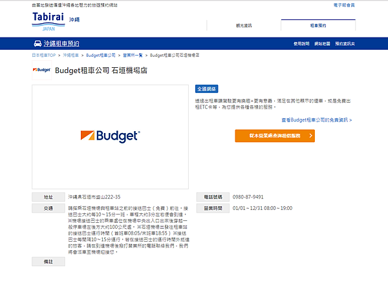388x283 pixels.
Task: Open the 預約資訊 link in the blue bar
Action: tap(345, 44)
